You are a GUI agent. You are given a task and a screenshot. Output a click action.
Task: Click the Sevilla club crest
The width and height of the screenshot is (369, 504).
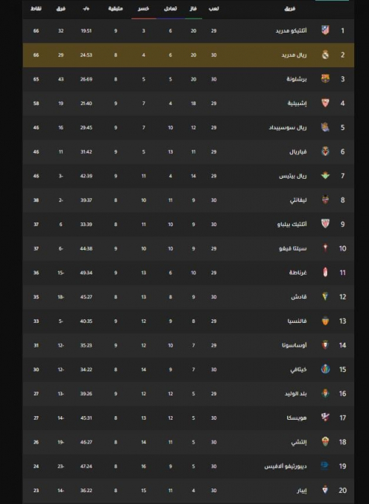pos(325,103)
